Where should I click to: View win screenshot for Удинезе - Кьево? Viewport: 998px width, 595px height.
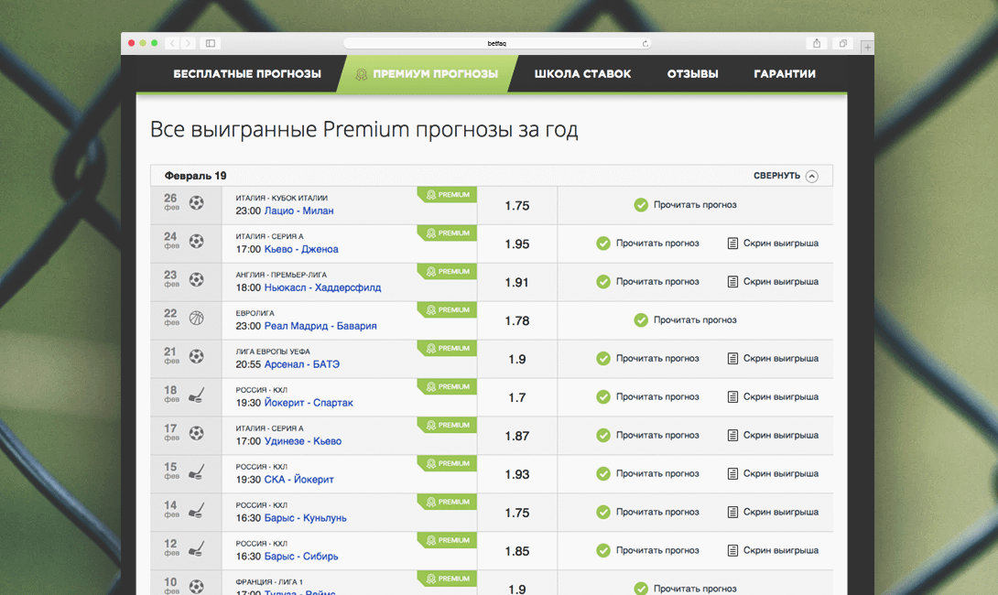[x=773, y=436]
